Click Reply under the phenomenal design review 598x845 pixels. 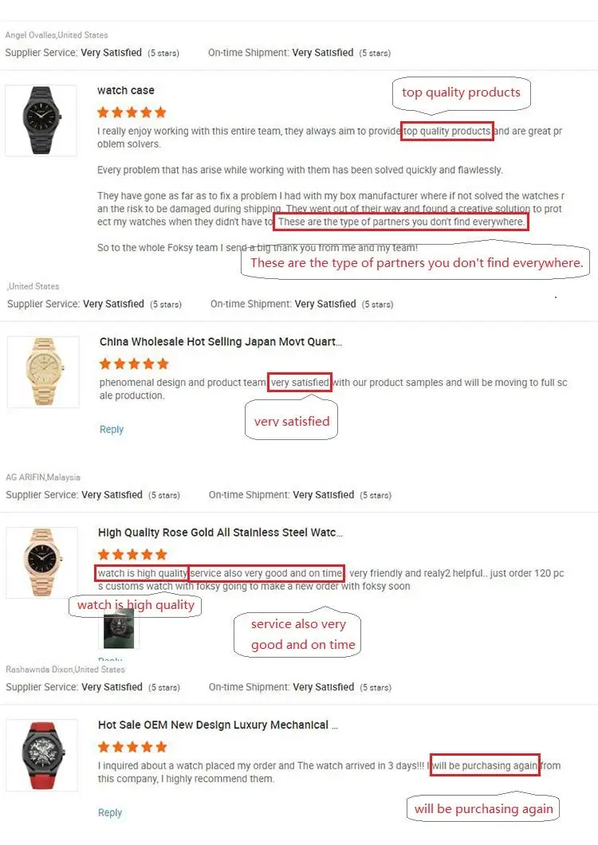pos(112,430)
